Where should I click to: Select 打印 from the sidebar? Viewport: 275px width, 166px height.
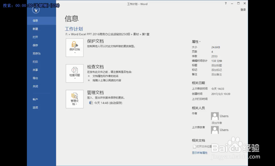click(x=35, y=62)
